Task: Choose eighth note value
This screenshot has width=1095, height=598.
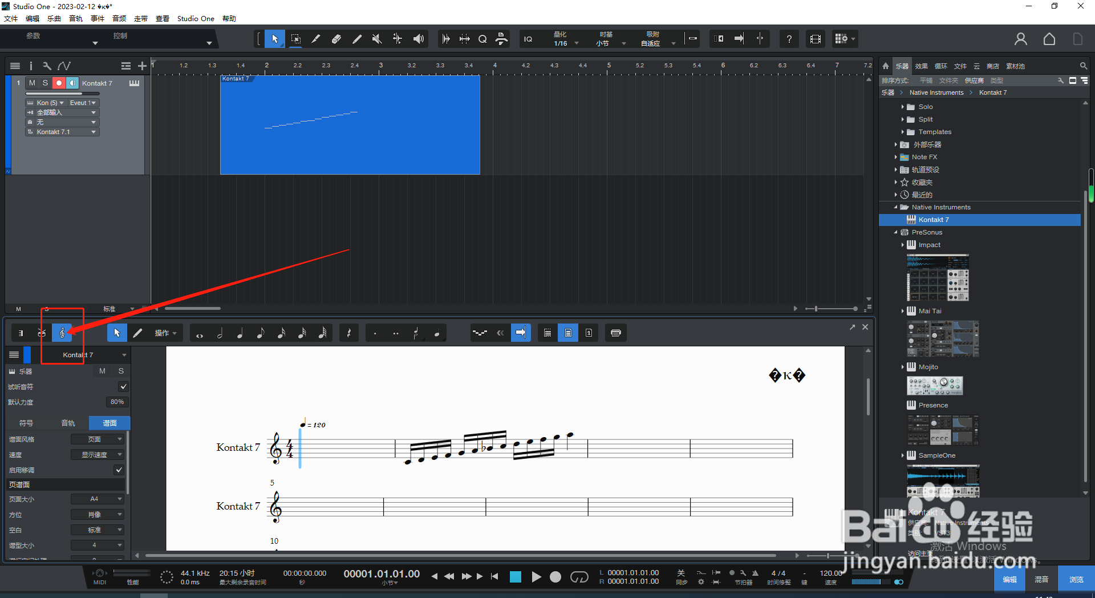Action: (x=261, y=333)
